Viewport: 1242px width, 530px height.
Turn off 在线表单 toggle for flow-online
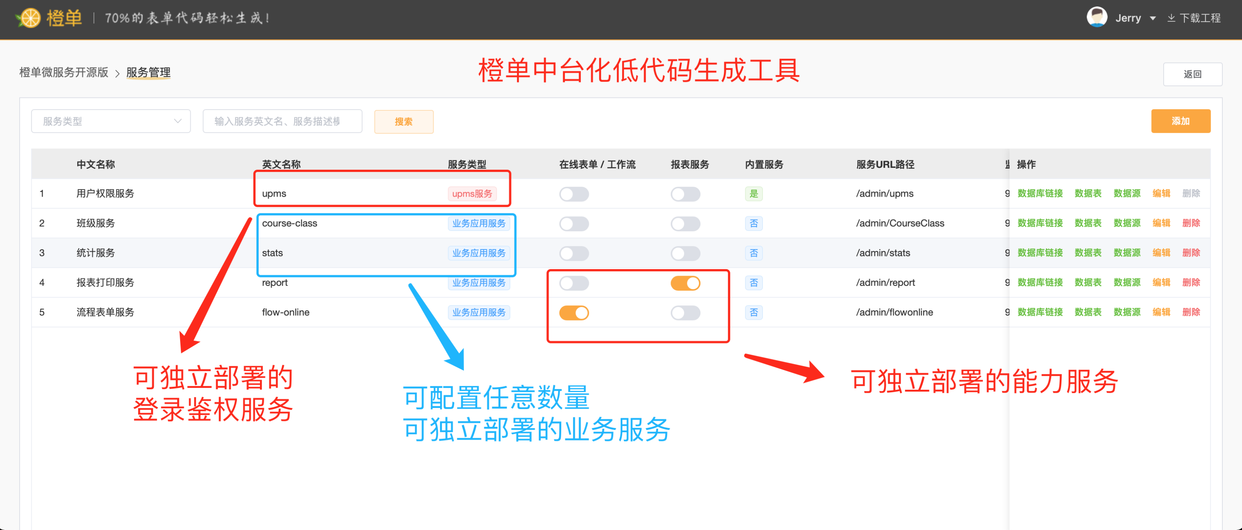tap(574, 313)
